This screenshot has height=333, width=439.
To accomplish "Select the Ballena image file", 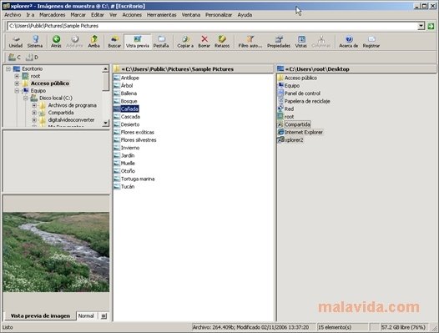I will (125, 93).
